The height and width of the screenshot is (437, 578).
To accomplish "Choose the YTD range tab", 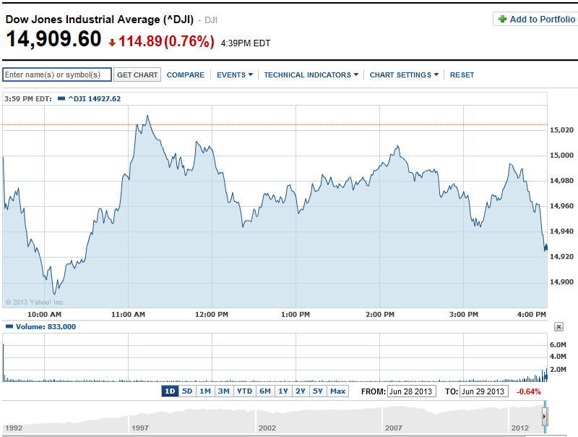I will [244, 391].
